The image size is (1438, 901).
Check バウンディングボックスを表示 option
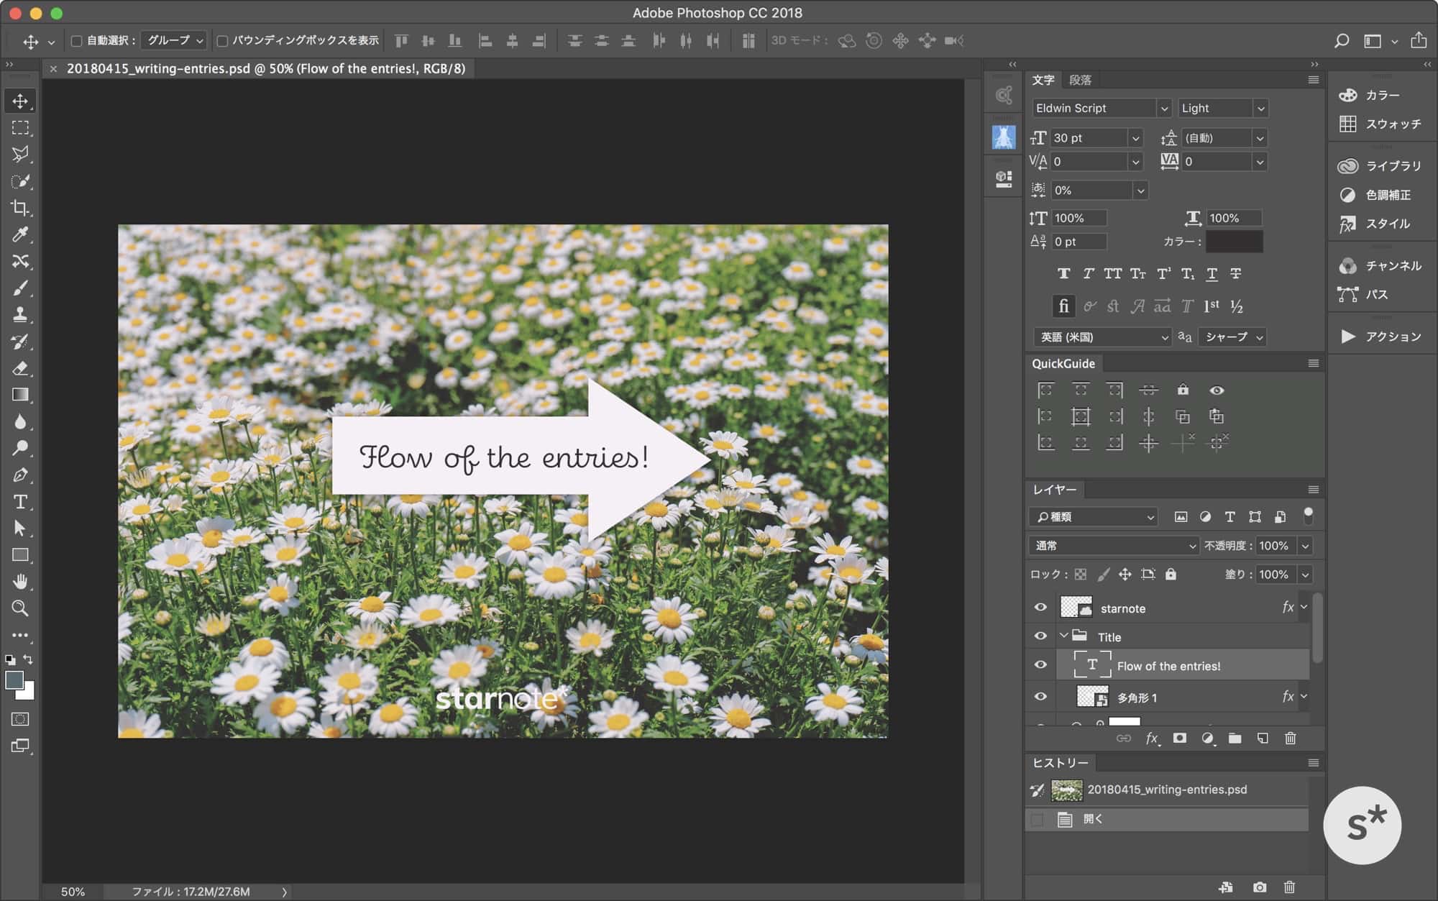point(222,41)
